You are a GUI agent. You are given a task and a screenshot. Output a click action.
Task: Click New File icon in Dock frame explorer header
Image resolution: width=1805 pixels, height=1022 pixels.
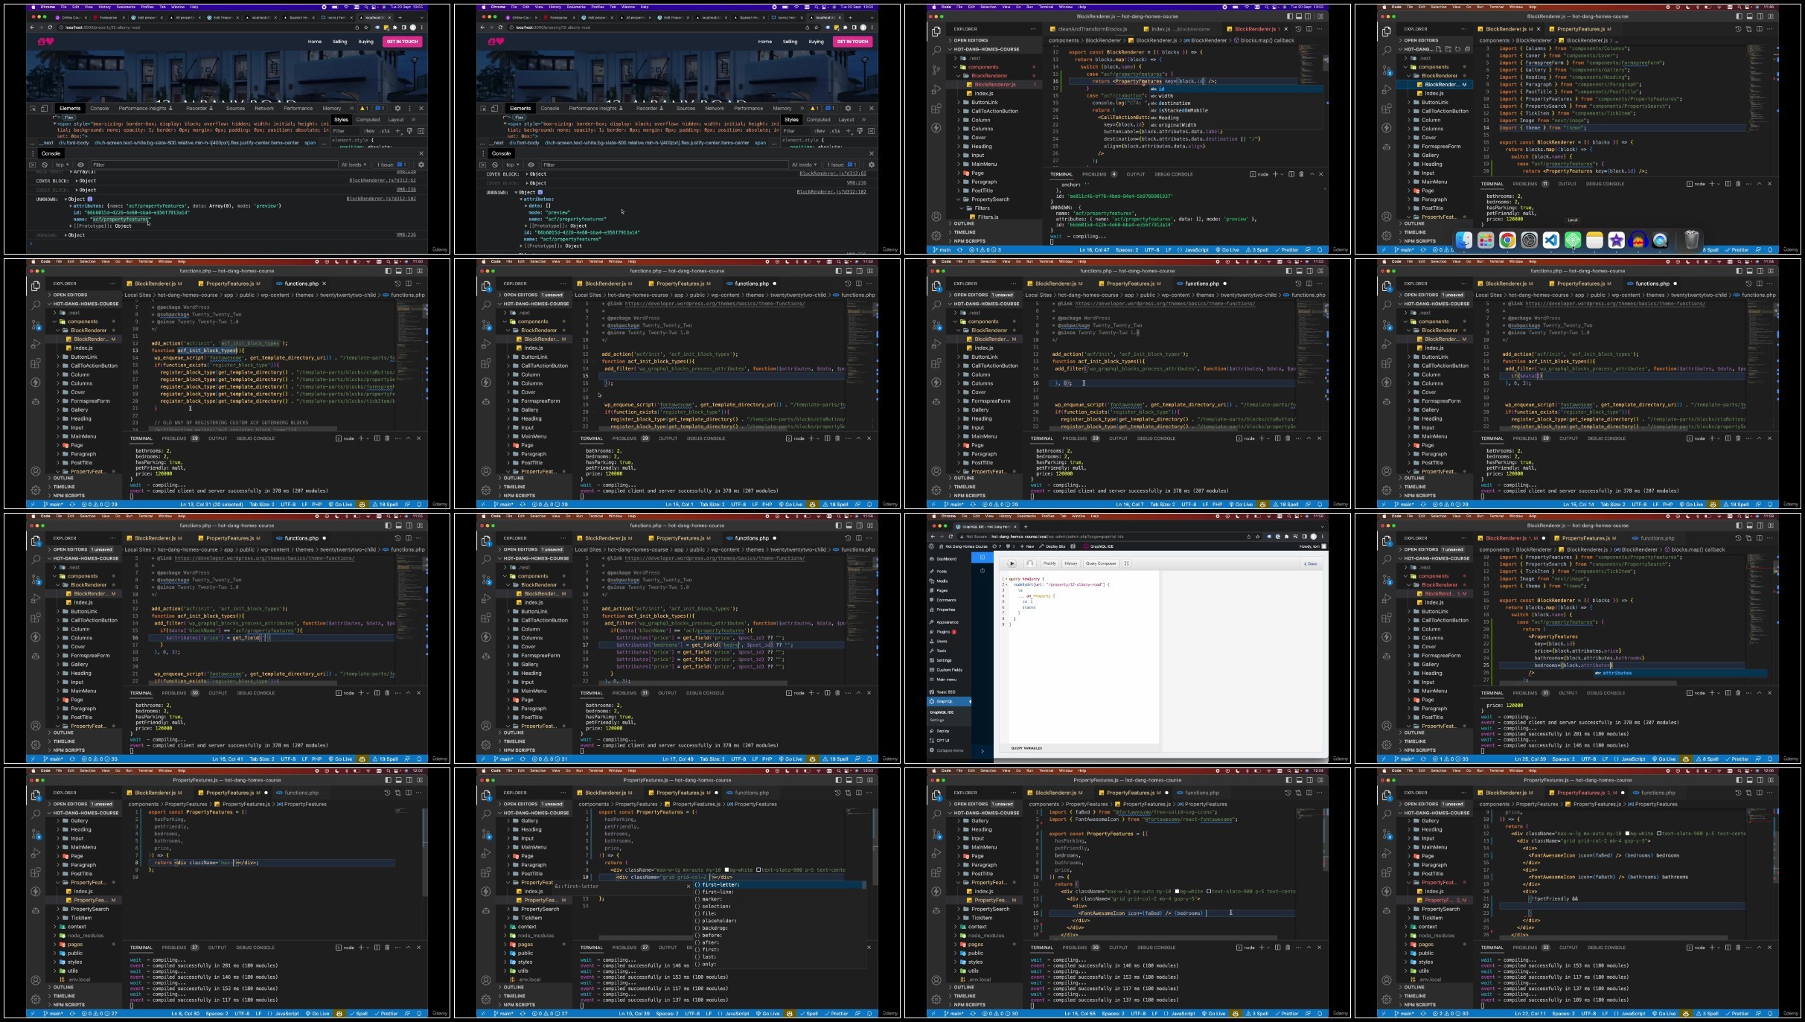(x=1439, y=49)
